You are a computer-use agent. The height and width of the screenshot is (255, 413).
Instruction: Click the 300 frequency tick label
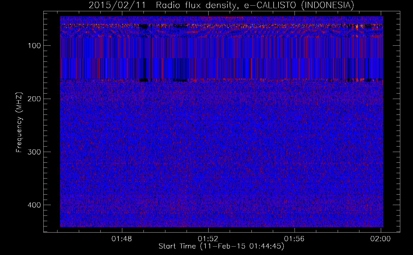(x=34, y=152)
